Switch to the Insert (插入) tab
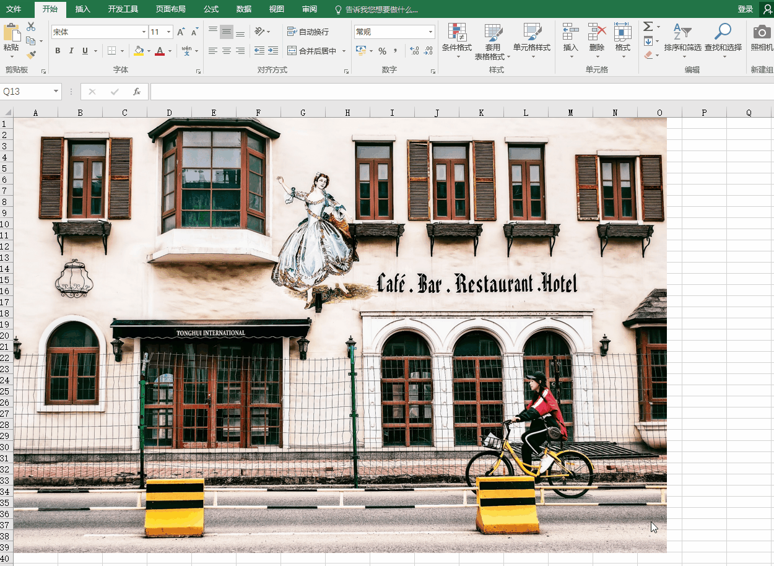This screenshot has width=774, height=566. tap(82, 9)
